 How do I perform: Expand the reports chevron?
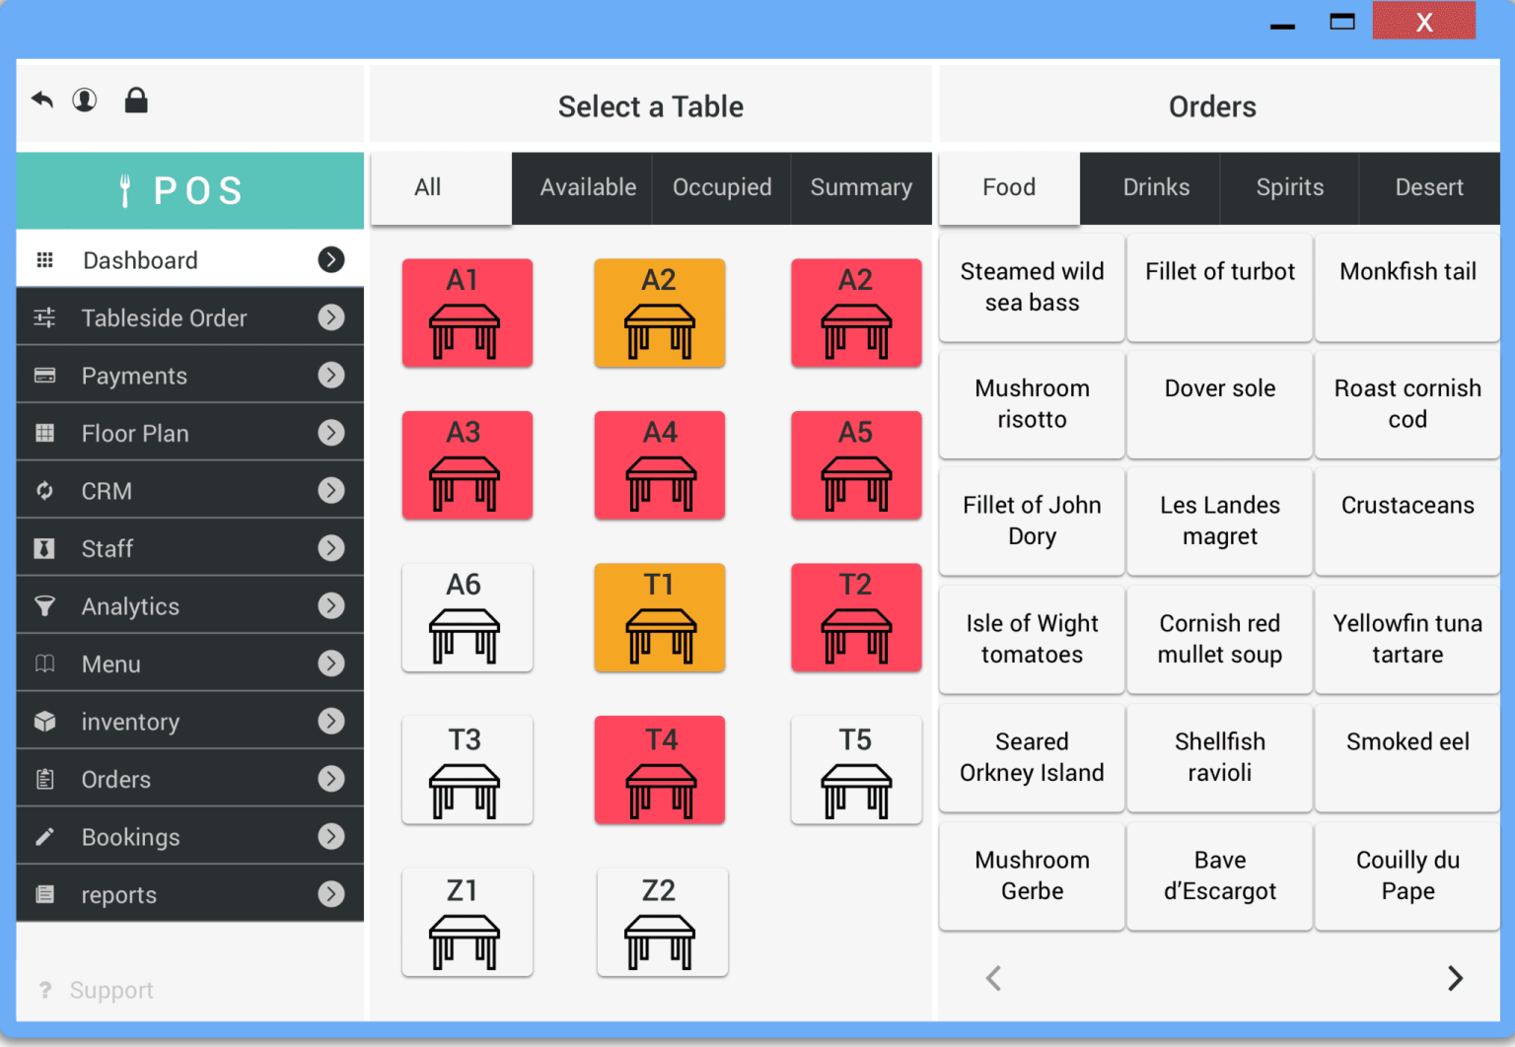[331, 894]
